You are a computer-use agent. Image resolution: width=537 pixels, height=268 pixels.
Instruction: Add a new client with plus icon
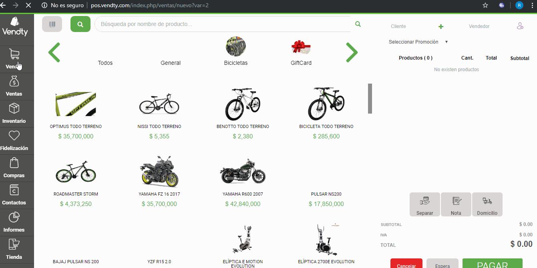coord(441,26)
